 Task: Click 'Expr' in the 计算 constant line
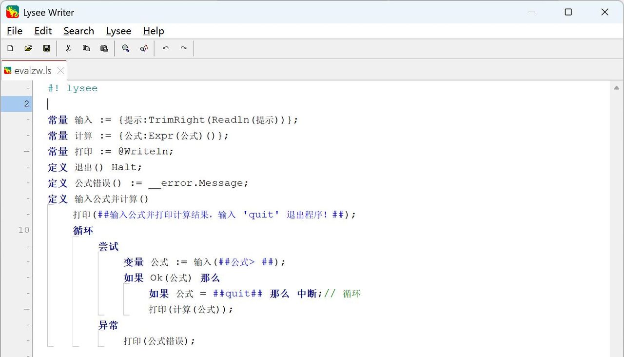tap(161, 136)
